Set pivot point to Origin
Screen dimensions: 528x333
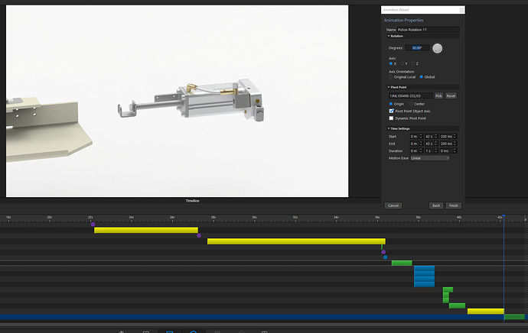pos(391,104)
